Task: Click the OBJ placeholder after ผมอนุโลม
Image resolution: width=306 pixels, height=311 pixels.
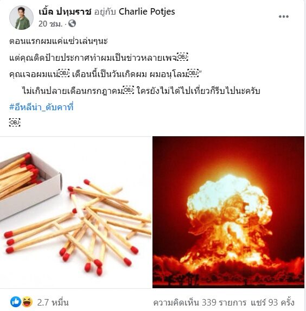Action: pos(193,74)
